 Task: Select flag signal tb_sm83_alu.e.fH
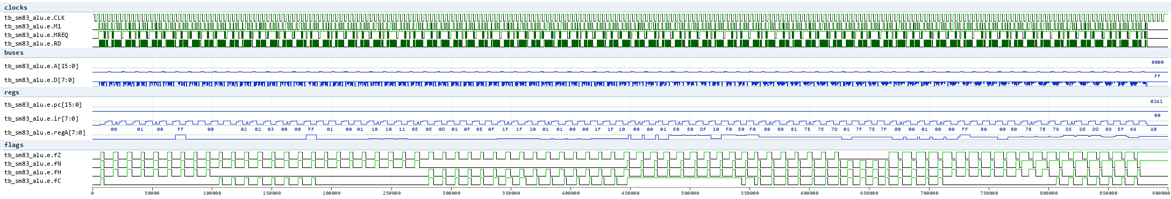click(33, 172)
